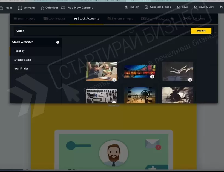Image resolution: width=224 pixels, height=172 pixels.
Task: Switch to System Images tab
Action: pyautogui.click(x=120, y=19)
